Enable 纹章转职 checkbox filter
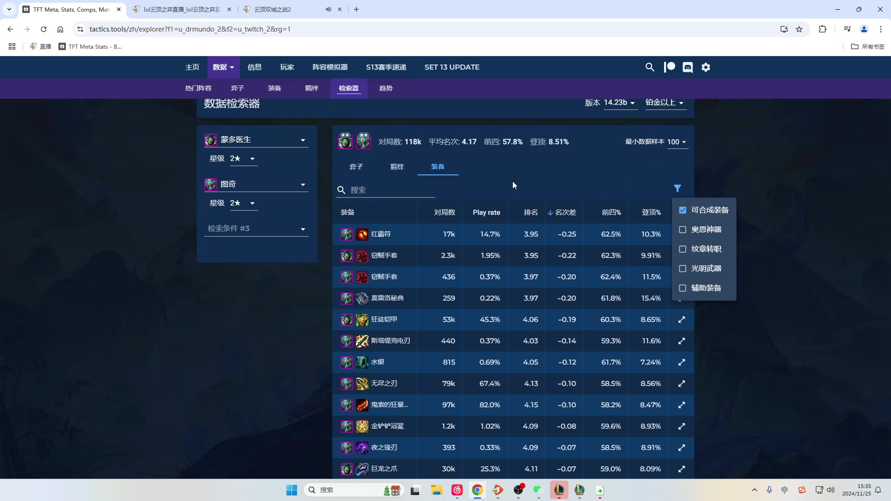Viewport: 891px width, 501px height. click(x=683, y=249)
